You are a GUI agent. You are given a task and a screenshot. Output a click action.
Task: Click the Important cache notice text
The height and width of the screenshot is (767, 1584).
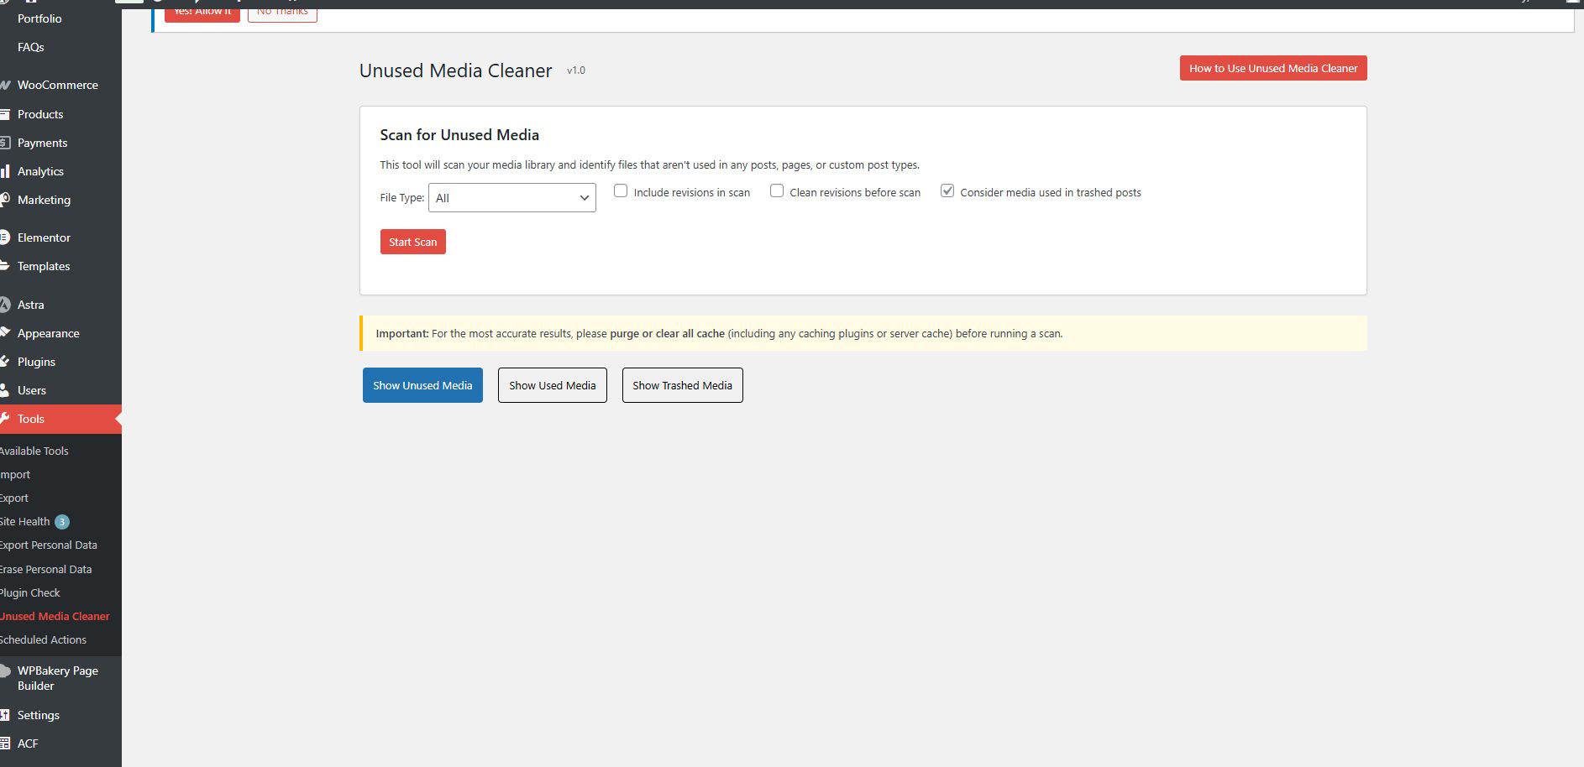(719, 333)
